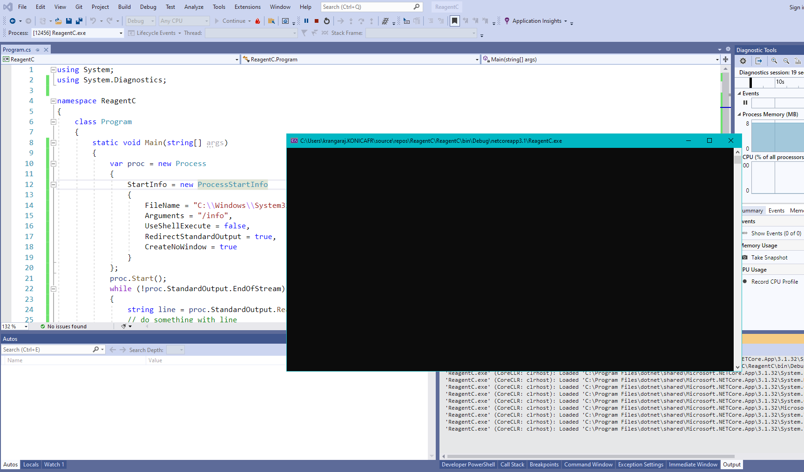
Task: Click the Output window horizontal scrollbar
Action: 590,457
